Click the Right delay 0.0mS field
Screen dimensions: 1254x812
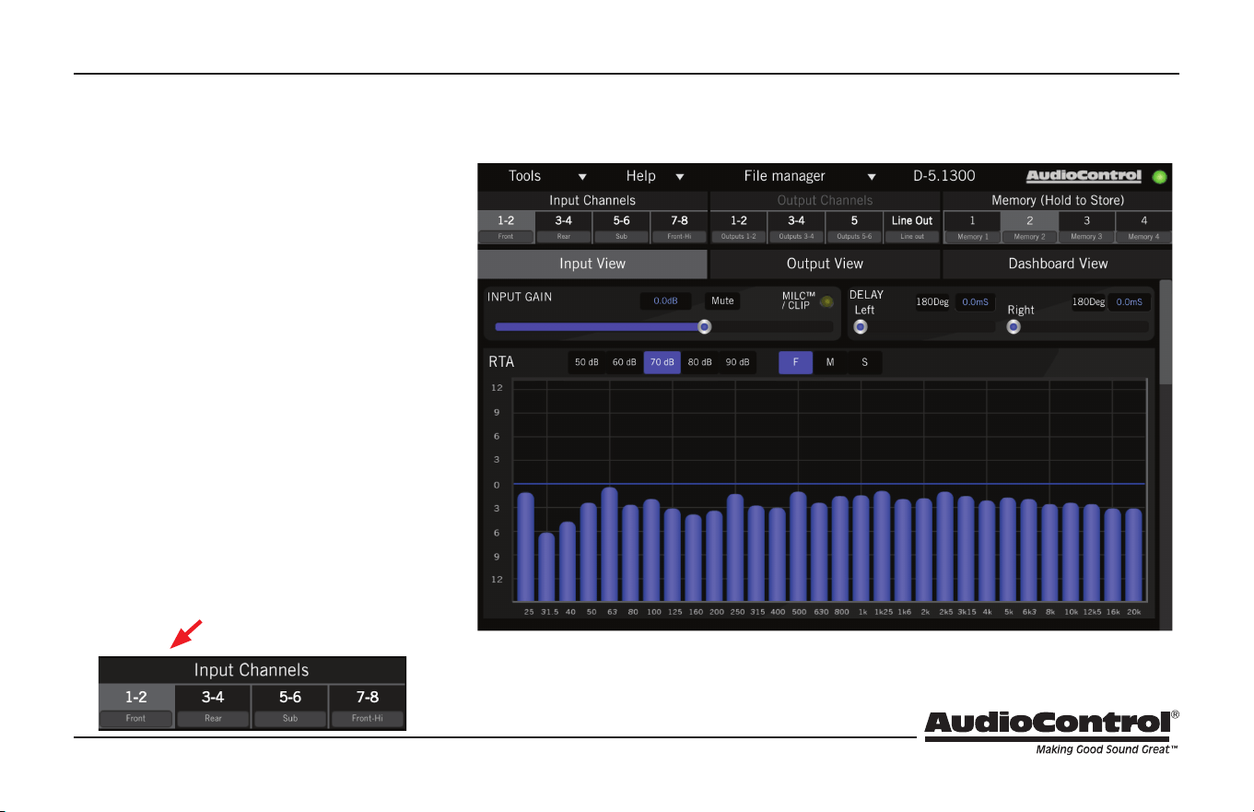click(x=1129, y=301)
